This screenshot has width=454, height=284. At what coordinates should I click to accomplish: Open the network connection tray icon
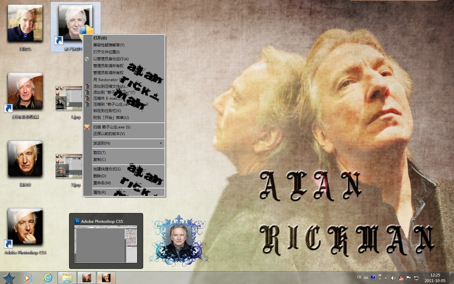[416, 278]
